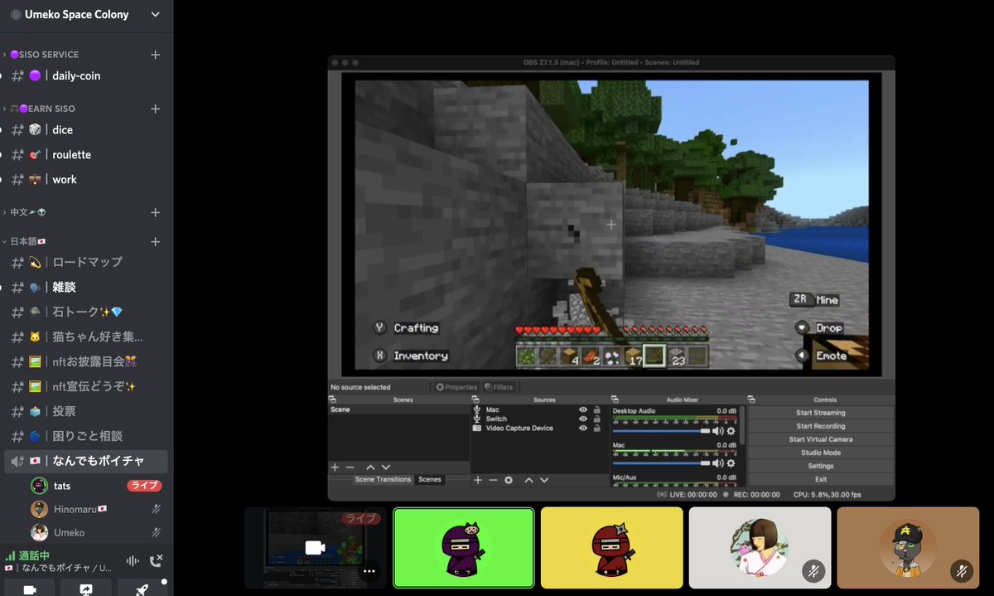The image size is (994, 596).
Task: Click user tats in voice channel
Action: point(62,486)
